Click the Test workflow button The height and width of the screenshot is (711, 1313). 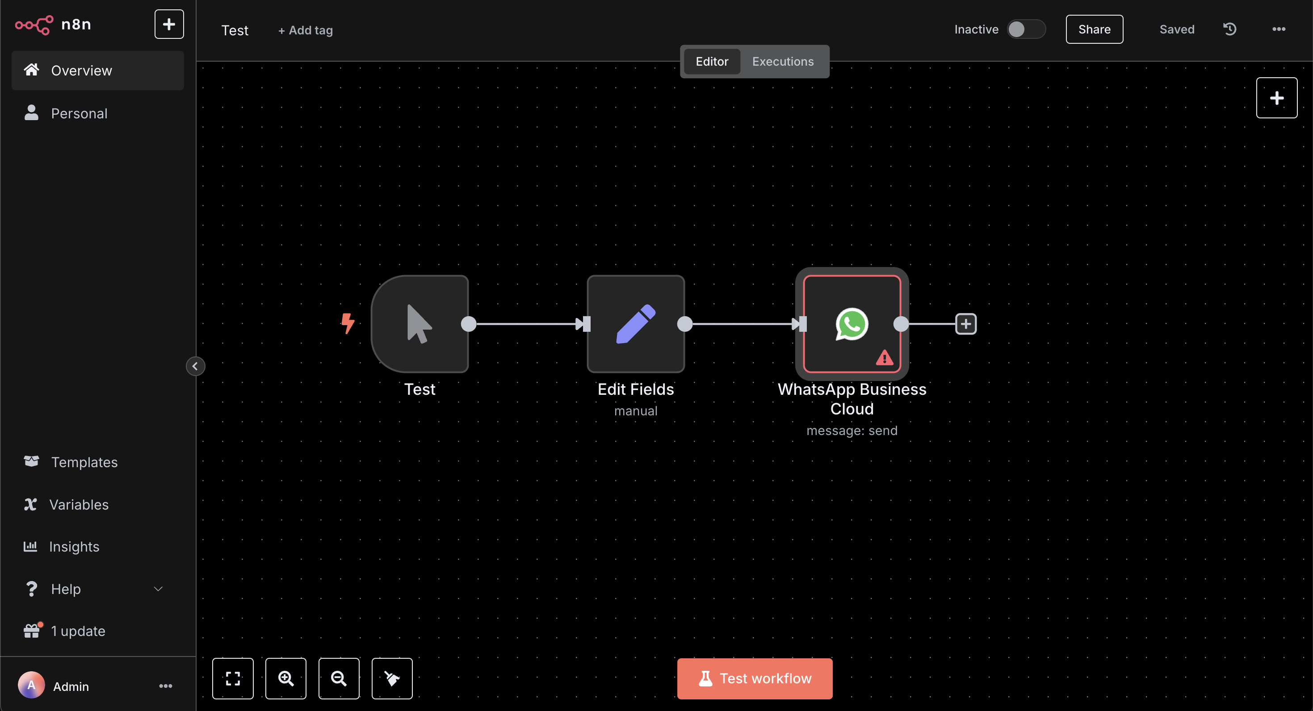755,678
